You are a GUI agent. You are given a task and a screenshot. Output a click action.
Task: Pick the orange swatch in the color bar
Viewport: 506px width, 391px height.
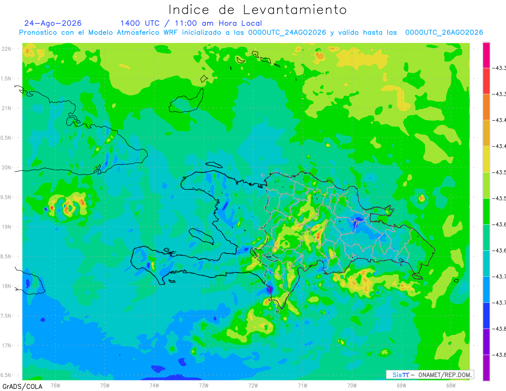pyautogui.click(x=486, y=107)
